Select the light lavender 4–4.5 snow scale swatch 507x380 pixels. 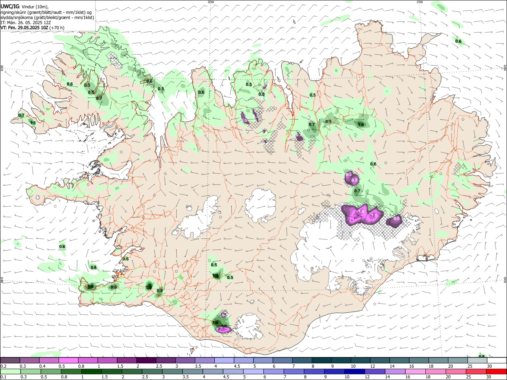[224, 360]
